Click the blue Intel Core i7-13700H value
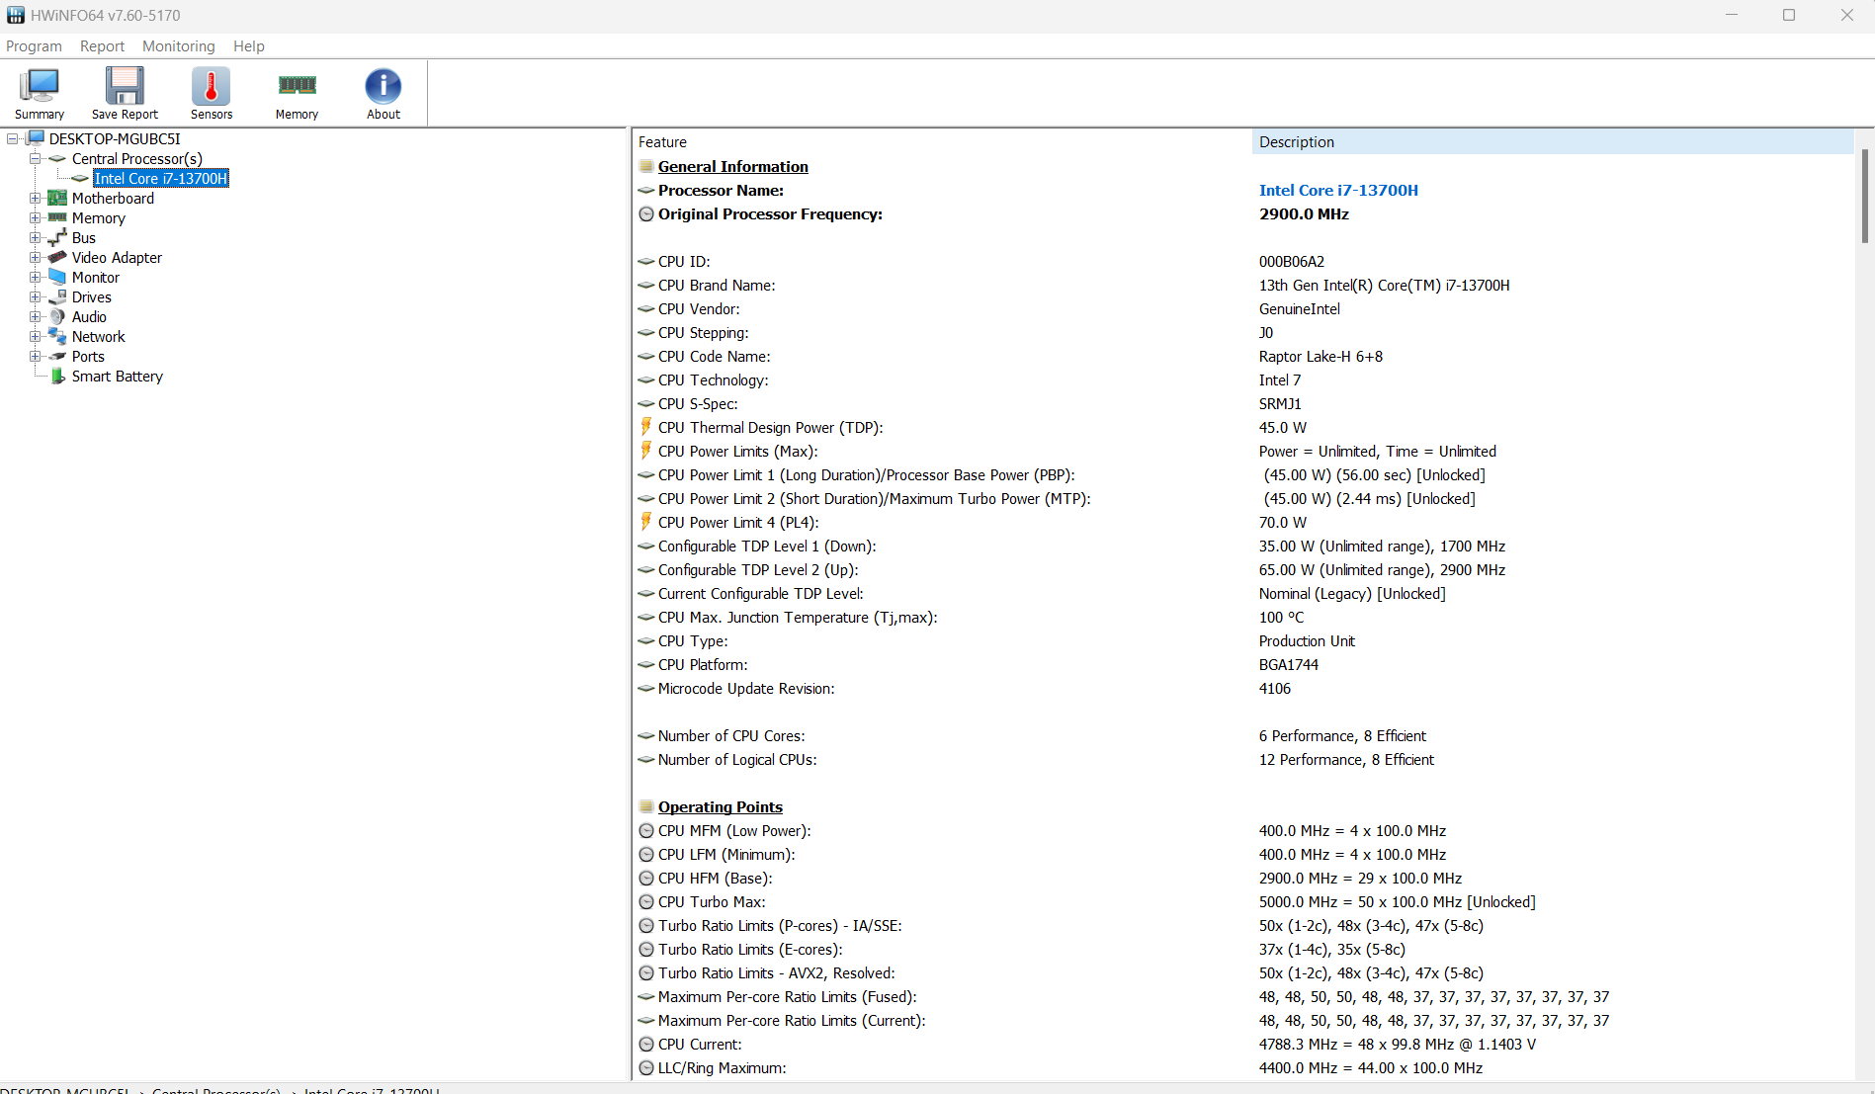The height and width of the screenshot is (1094, 1875). pos(1338,190)
